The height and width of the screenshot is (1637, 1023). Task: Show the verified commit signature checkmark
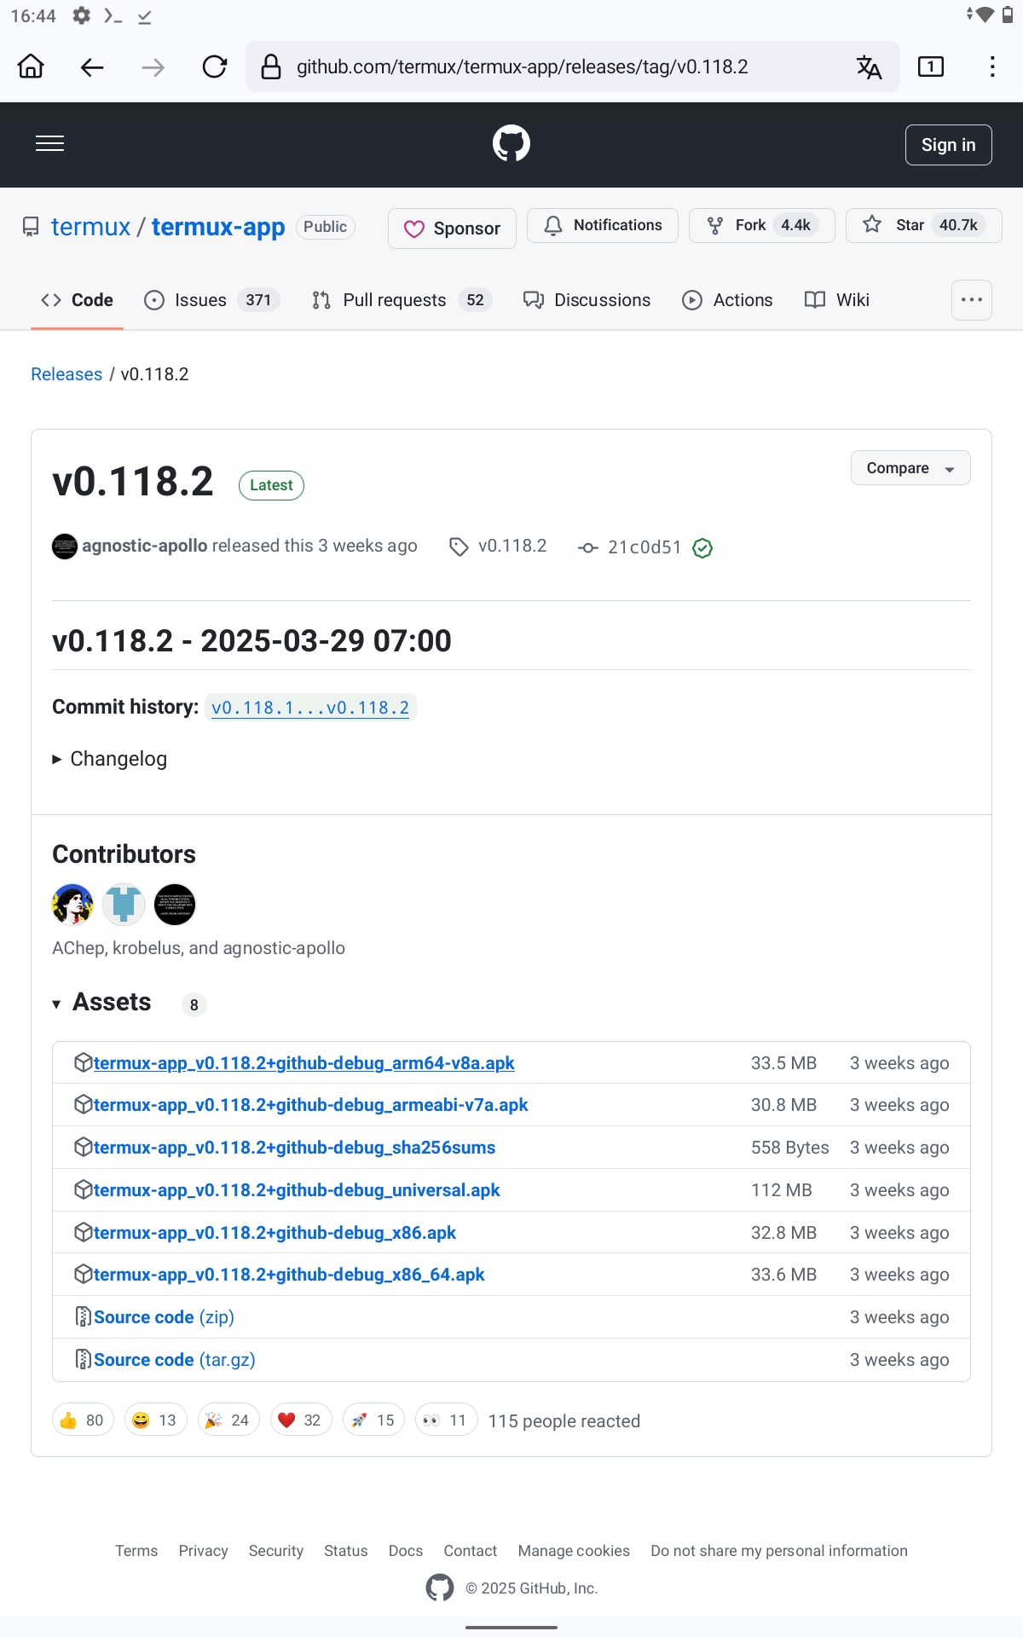[x=702, y=548]
